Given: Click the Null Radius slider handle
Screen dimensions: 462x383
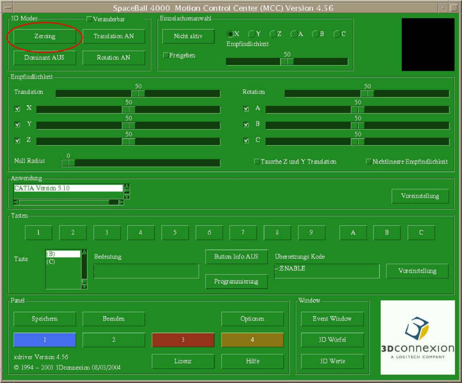Looking at the screenshot, I should coord(68,163).
